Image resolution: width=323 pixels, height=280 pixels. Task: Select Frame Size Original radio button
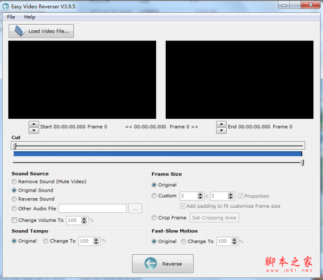(x=154, y=185)
